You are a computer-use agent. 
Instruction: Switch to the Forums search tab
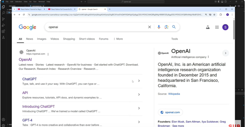click(x=104, y=39)
